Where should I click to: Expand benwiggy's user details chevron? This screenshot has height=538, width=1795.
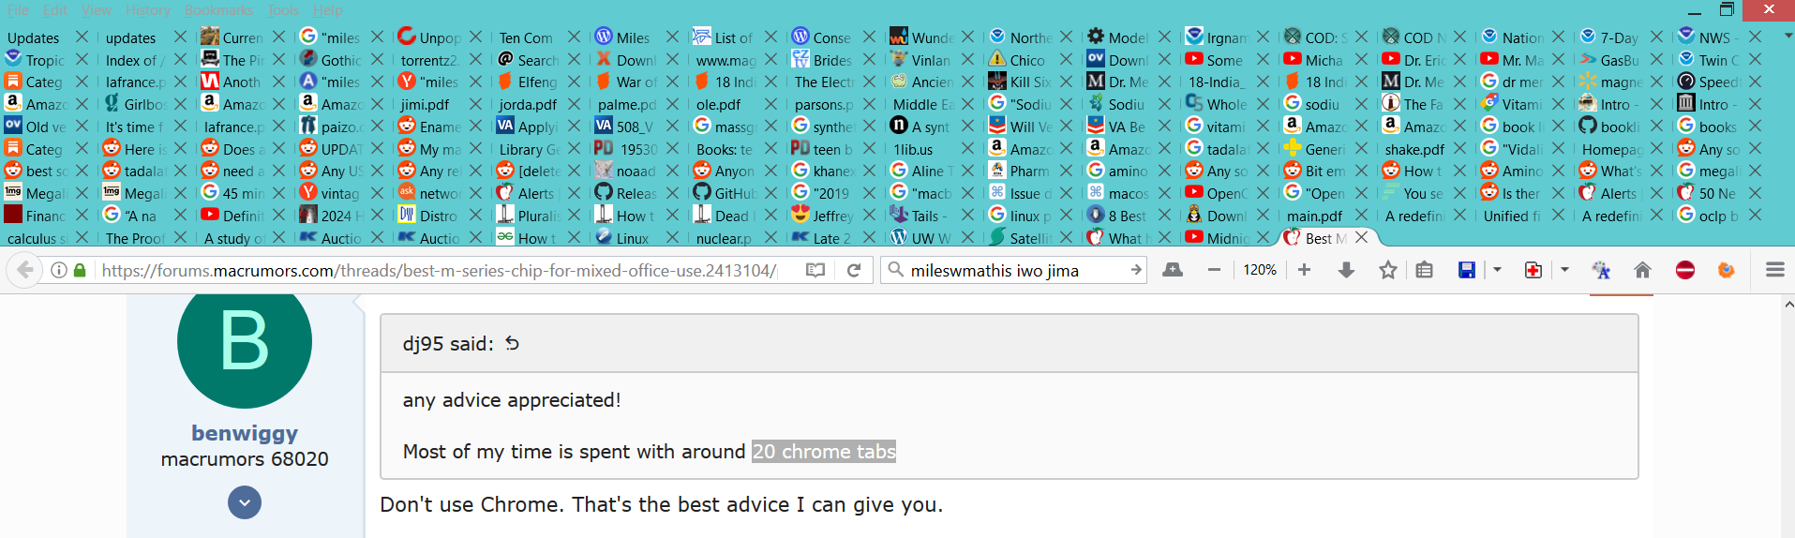245,502
